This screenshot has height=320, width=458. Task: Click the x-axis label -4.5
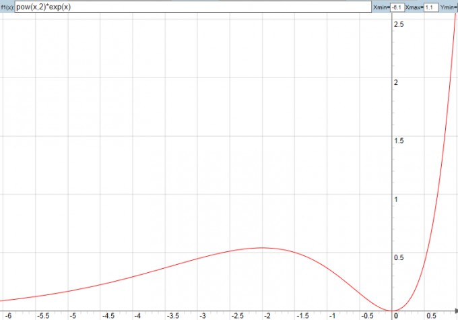[108, 316]
